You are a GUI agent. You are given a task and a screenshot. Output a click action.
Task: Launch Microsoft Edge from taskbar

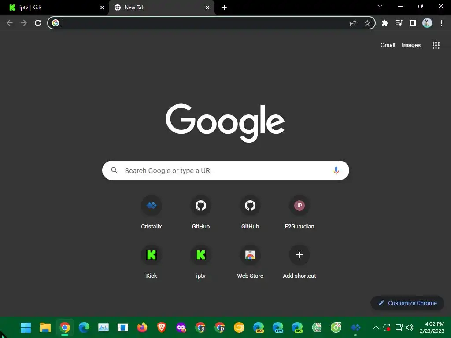[84, 327]
